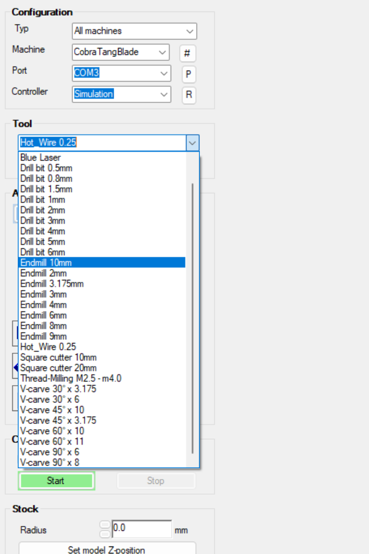369x554 pixels.
Task: Select Drill bit 0.5mm option
Action: tap(102, 168)
